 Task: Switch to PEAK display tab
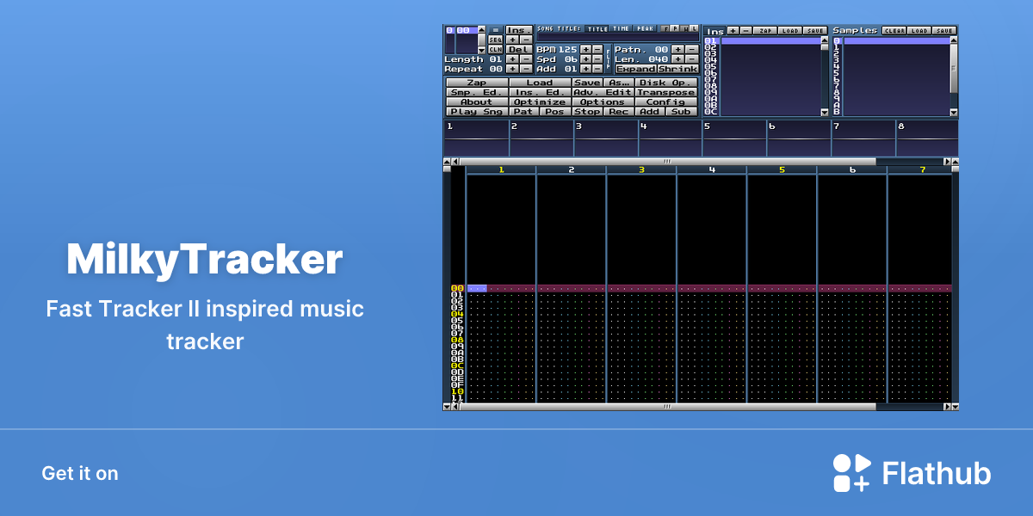click(x=646, y=29)
